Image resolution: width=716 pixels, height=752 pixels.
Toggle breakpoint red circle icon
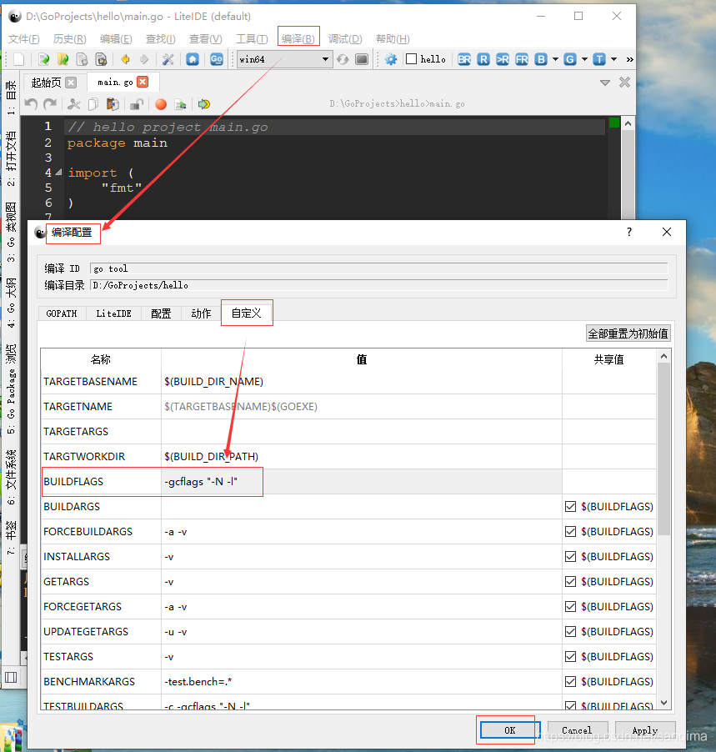click(161, 104)
